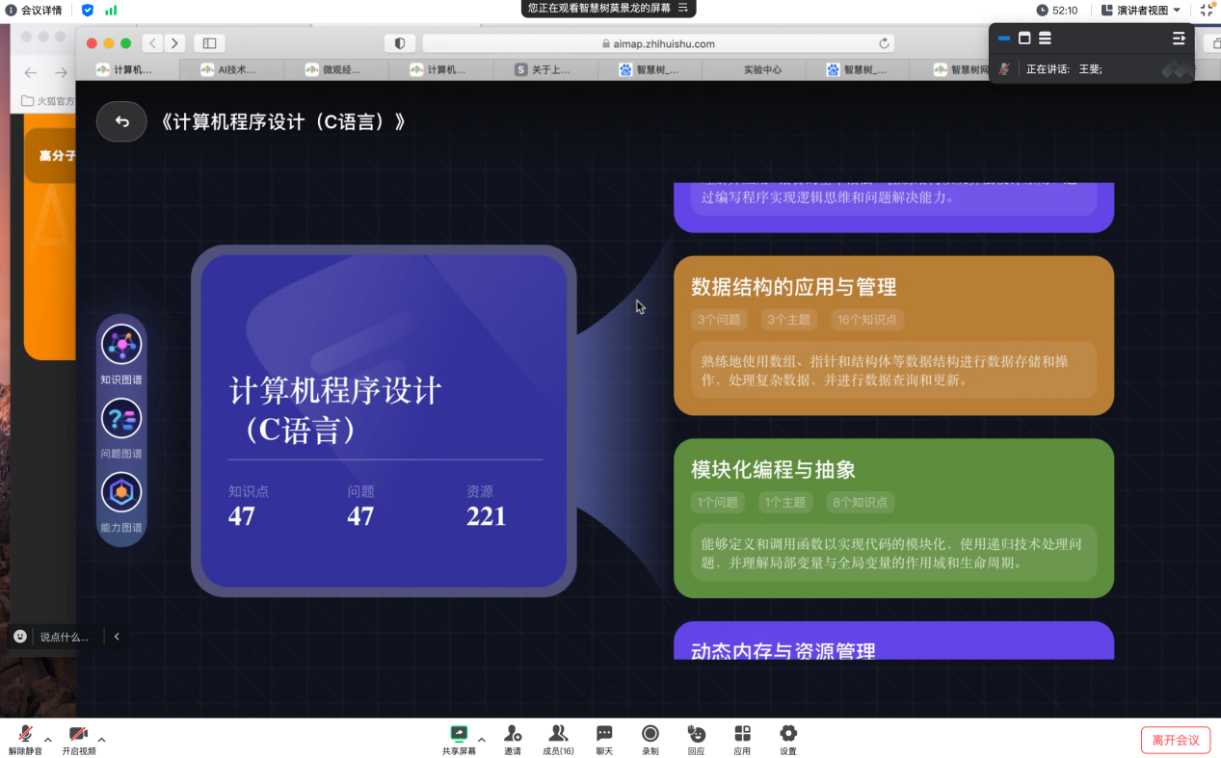
Task: Open the 成员(16) members list
Action: [x=558, y=739]
